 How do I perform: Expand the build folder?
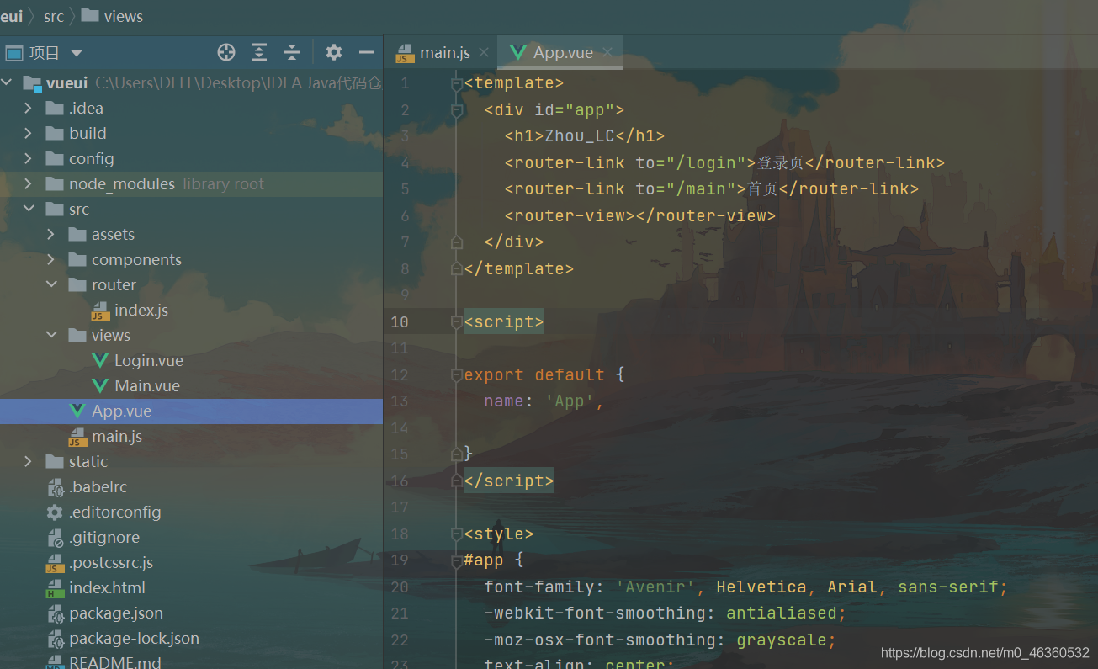point(29,133)
